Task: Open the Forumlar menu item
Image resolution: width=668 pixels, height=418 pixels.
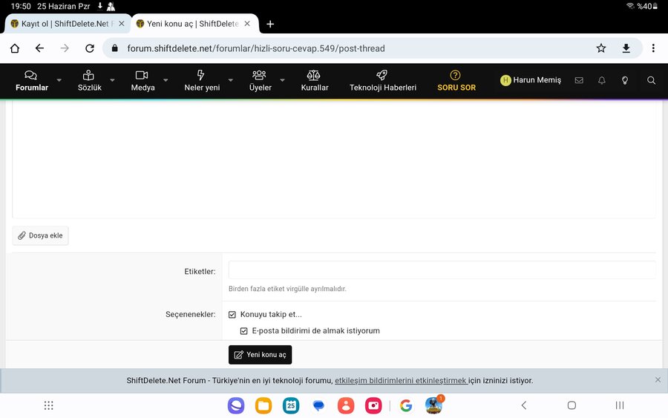Action: [x=31, y=81]
